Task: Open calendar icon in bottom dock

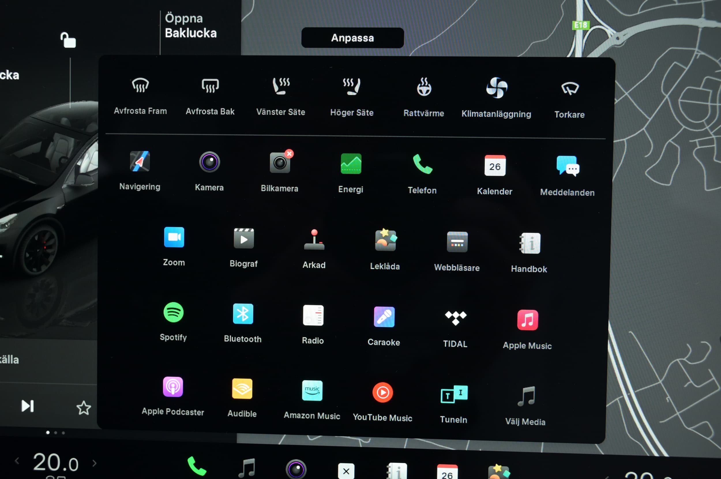Action: click(447, 472)
